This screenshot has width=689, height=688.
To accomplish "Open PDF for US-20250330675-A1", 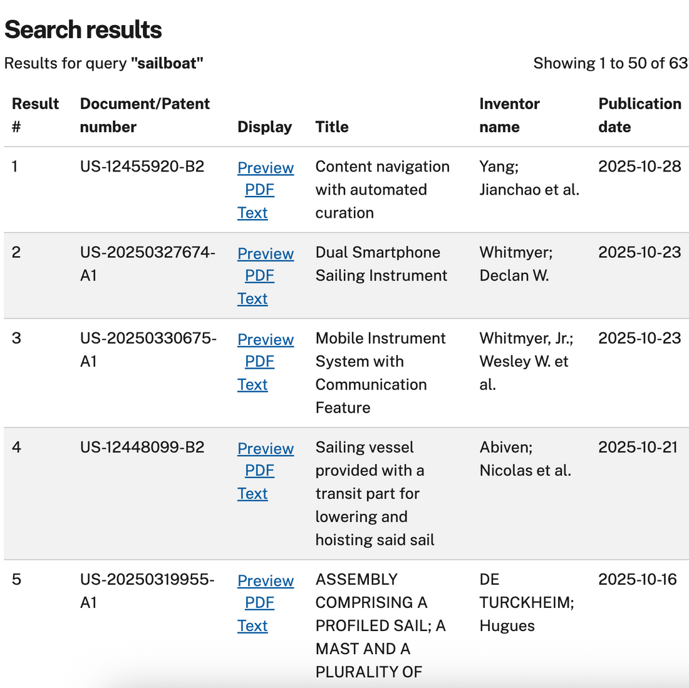I will pos(259,361).
